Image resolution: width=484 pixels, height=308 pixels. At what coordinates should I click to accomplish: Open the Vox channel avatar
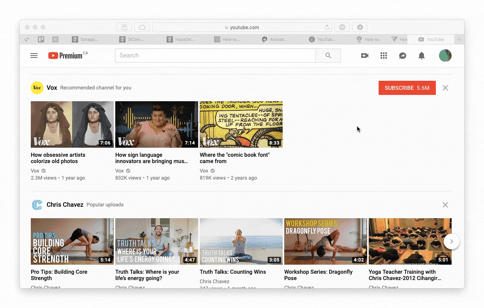pos(37,88)
